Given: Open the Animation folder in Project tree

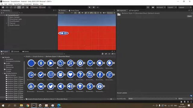Looking at the screenshot, I should pos(10,59).
